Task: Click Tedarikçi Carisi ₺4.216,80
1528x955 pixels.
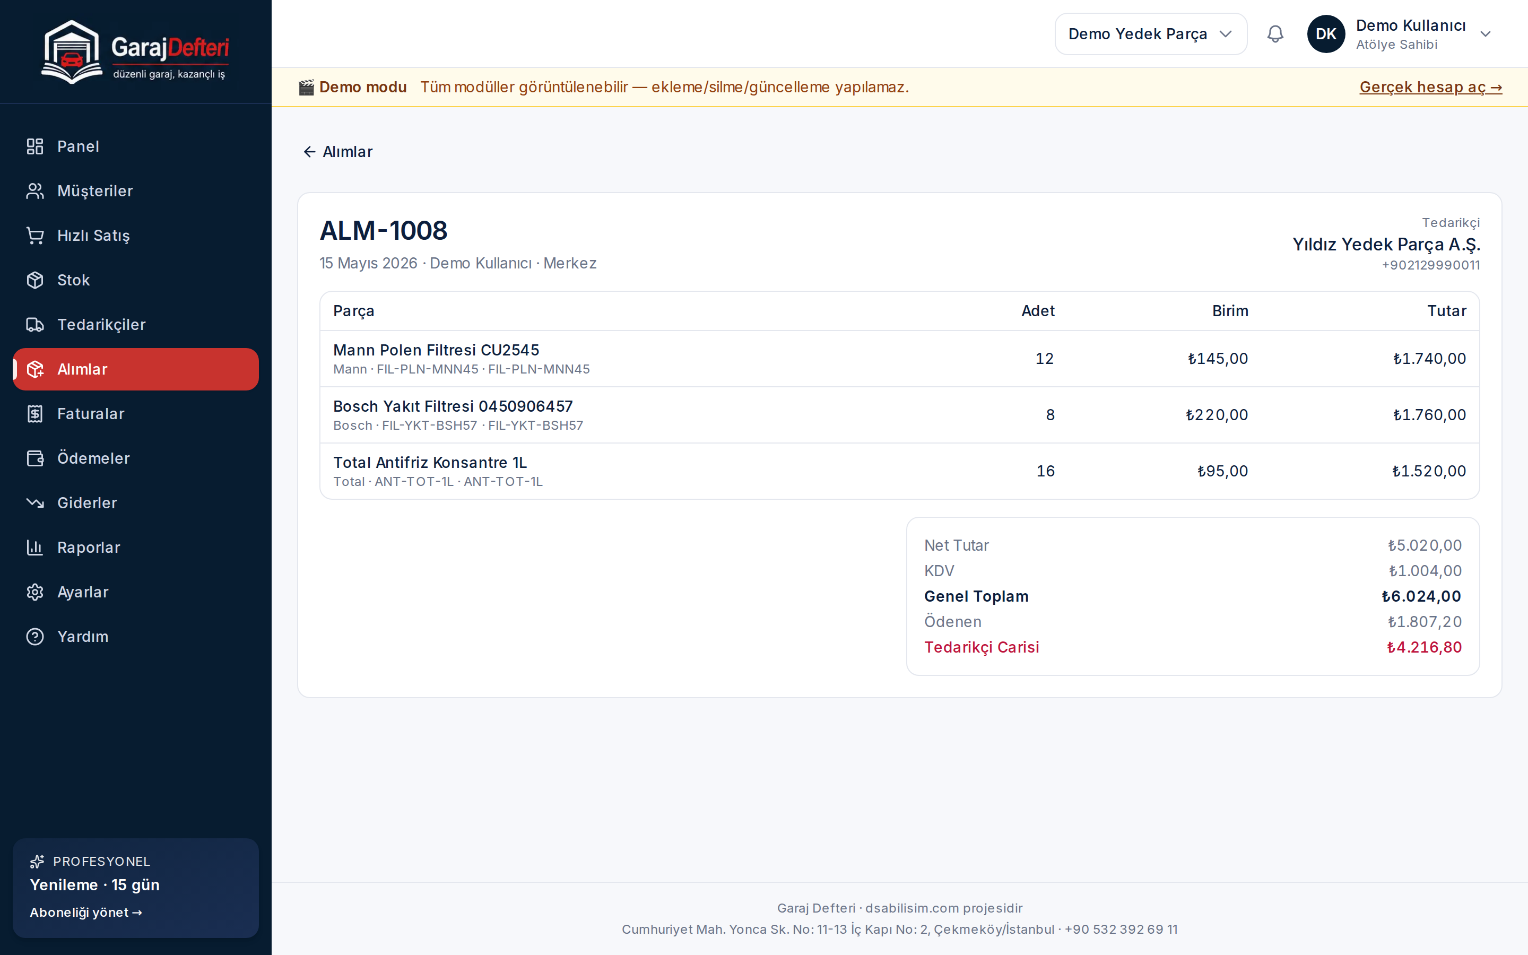Action: point(1424,647)
